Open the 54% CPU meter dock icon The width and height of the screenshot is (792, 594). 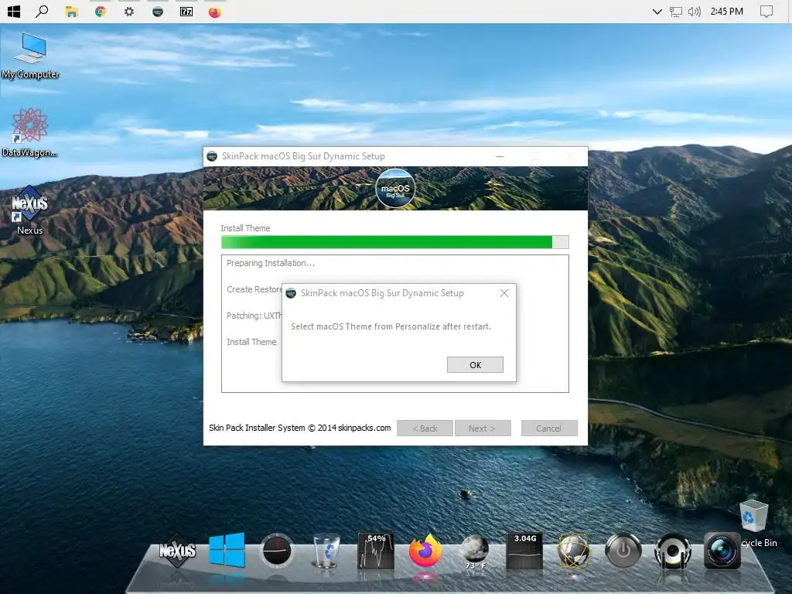click(x=376, y=551)
